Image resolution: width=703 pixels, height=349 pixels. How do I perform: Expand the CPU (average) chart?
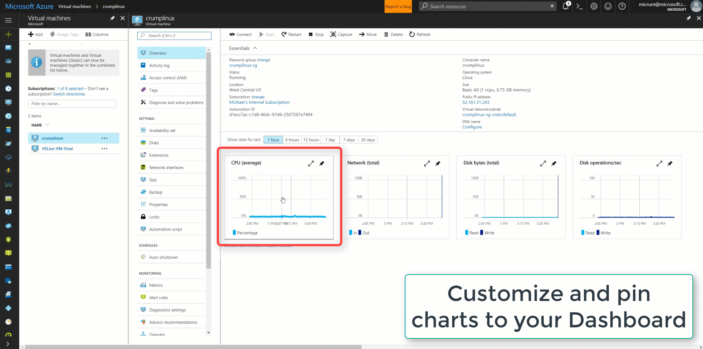(311, 164)
